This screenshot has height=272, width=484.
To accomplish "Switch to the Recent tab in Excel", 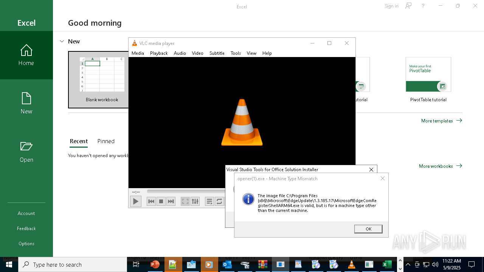I will tap(79, 141).
